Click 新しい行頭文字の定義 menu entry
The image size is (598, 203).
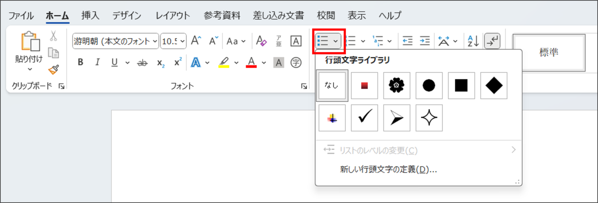(388, 170)
